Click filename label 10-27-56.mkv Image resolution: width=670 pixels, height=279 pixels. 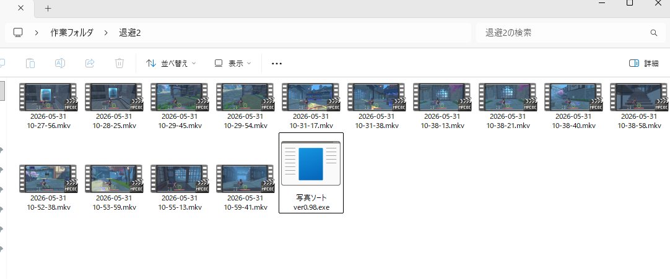[x=49, y=126]
